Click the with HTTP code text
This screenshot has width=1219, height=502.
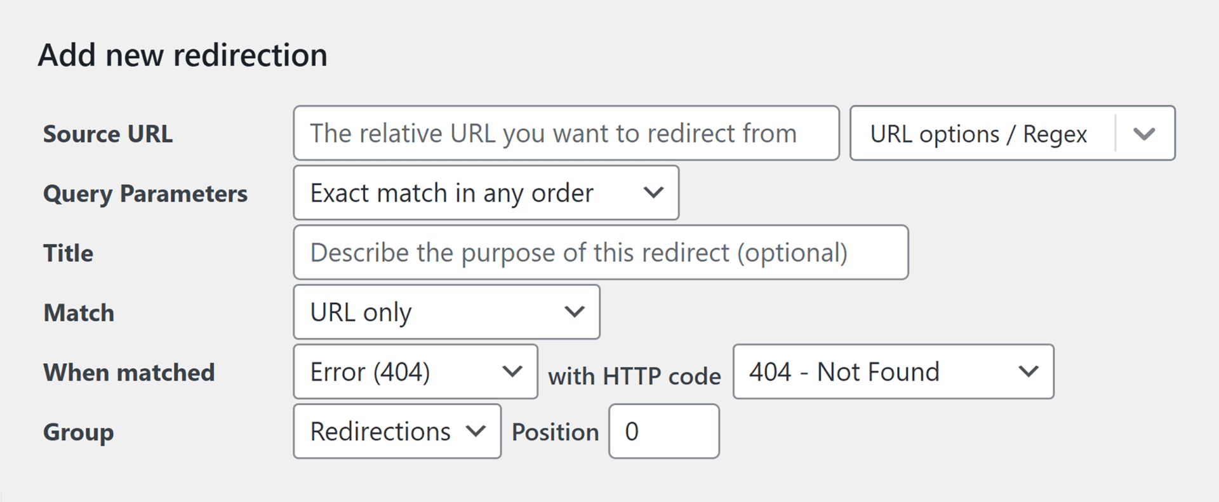click(634, 376)
